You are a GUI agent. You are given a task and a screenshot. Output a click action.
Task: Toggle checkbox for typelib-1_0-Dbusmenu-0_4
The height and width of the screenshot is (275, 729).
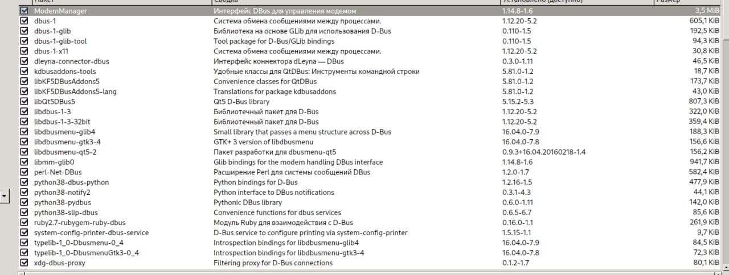[x=24, y=243]
